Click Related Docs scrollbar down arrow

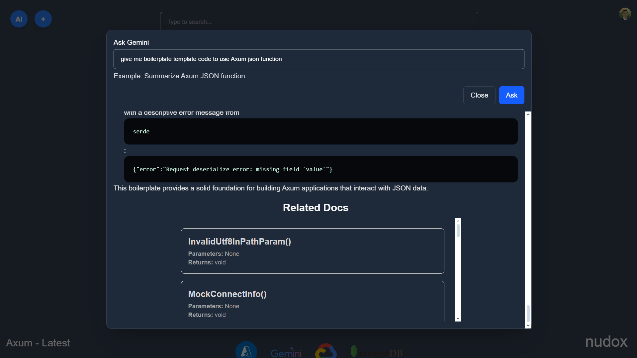pyautogui.click(x=458, y=319)
